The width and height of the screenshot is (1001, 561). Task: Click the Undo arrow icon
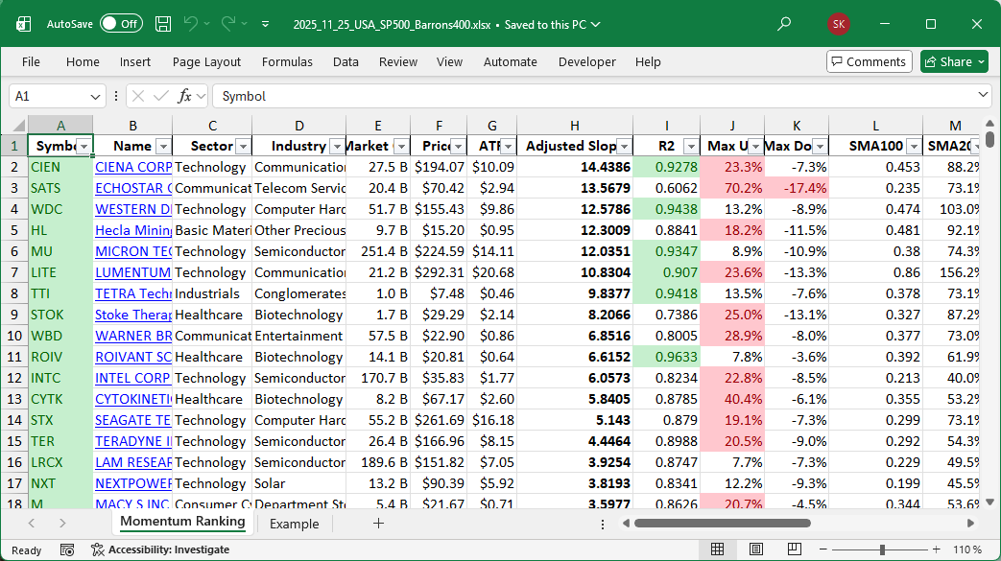click(191, 24)
